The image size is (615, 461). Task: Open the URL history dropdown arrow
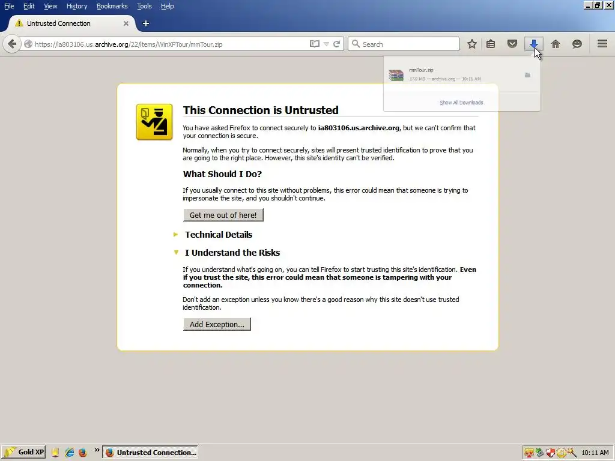coord(326,44)
